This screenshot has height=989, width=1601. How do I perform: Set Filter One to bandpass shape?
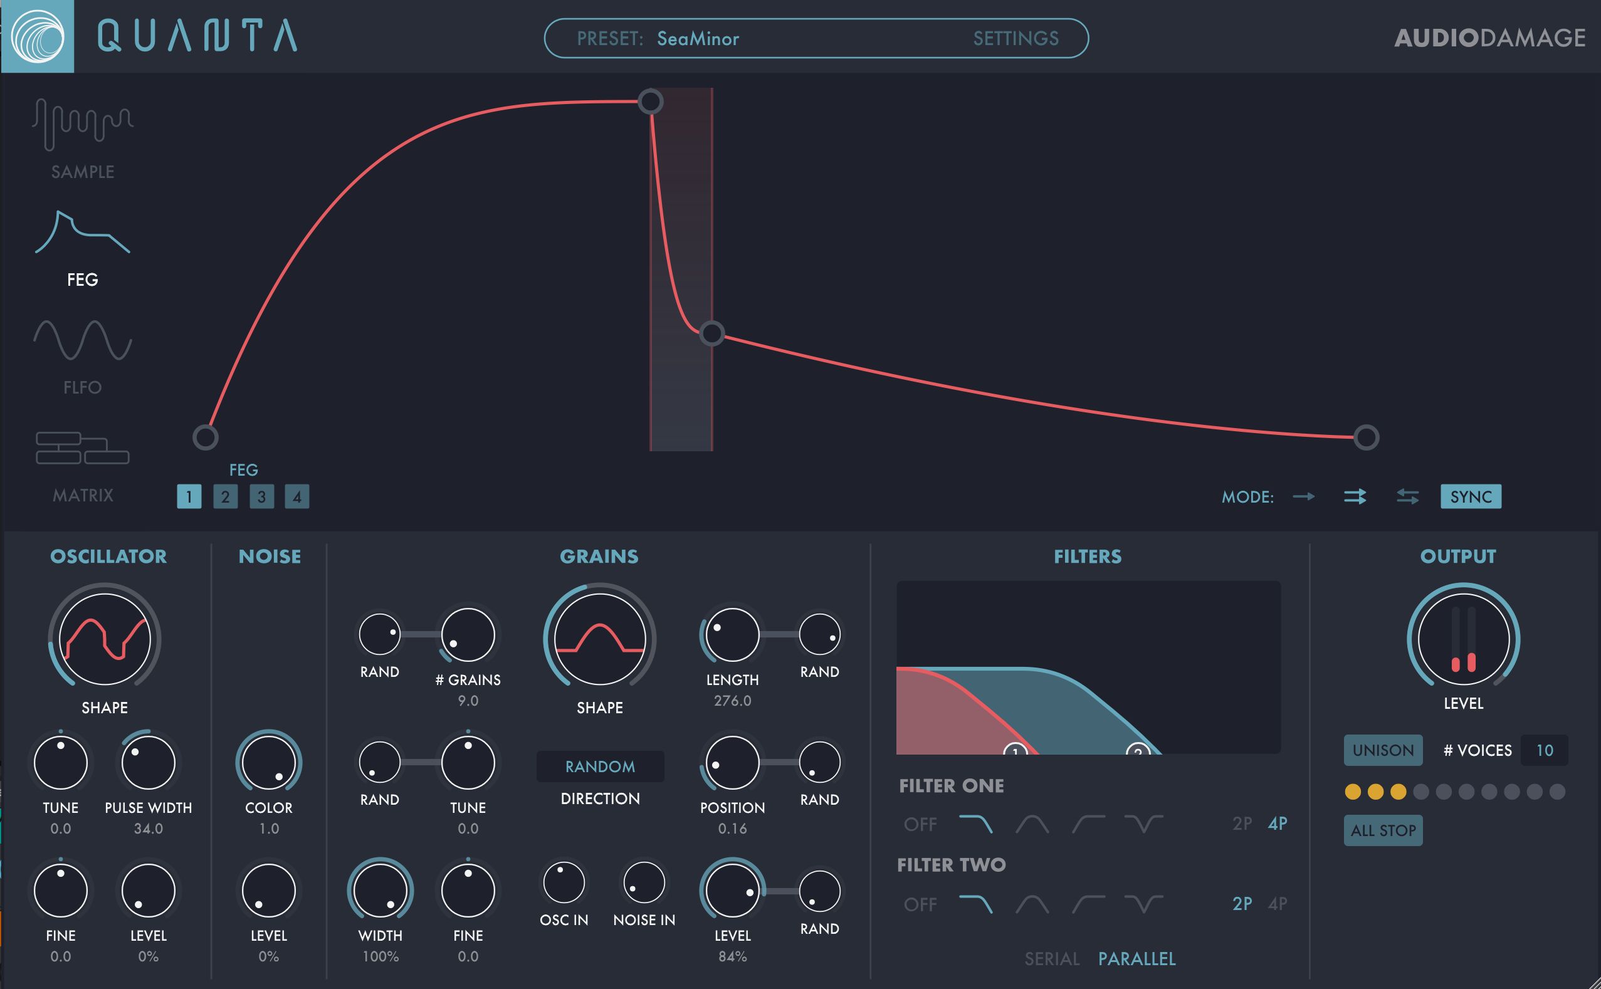(1032, 824)
